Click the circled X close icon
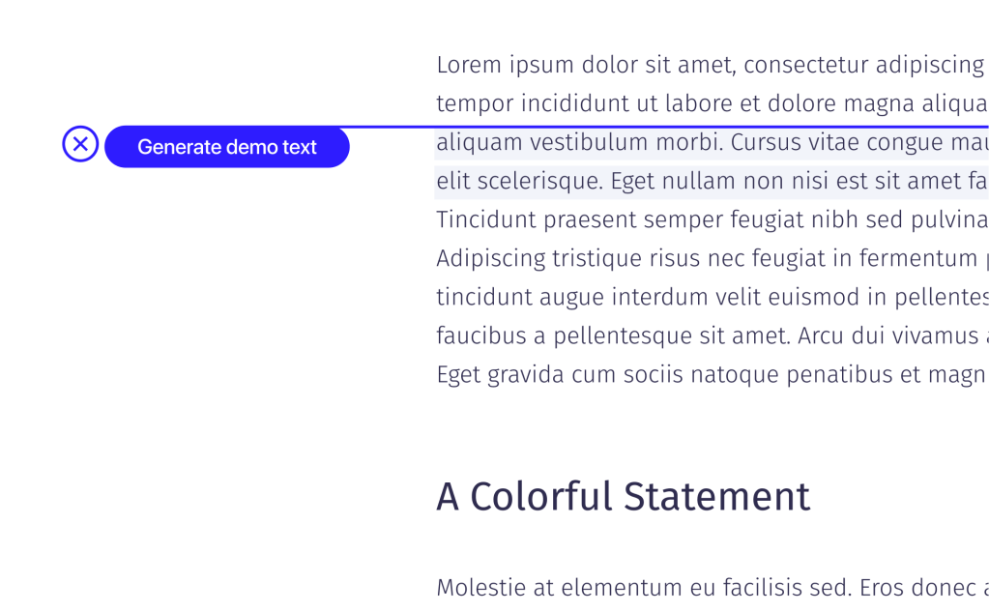Viewport: 989px width, 612px height. pos(80,145)
